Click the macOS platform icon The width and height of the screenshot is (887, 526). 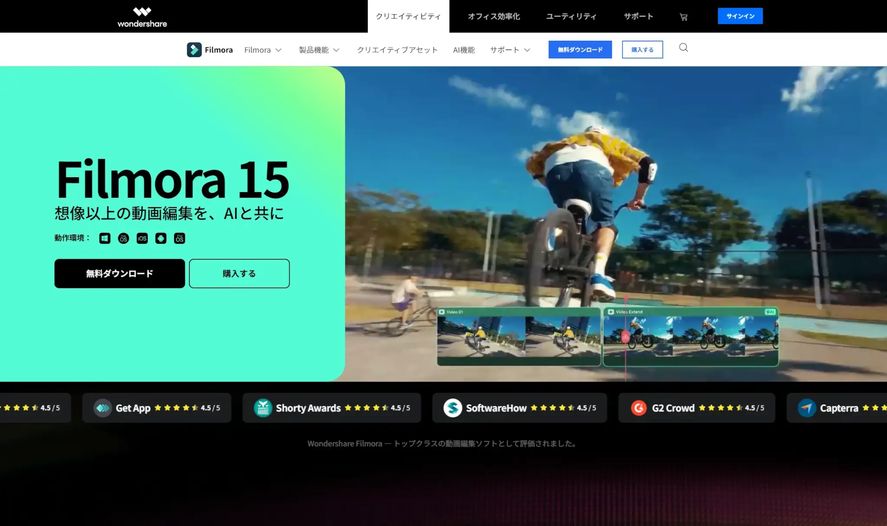(123, 238)
